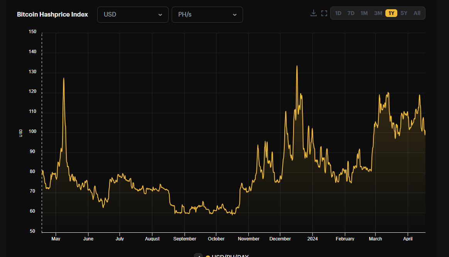Screen dimensions: 449x257
Task: Click the 80 y-axis label
Action: 33,171
